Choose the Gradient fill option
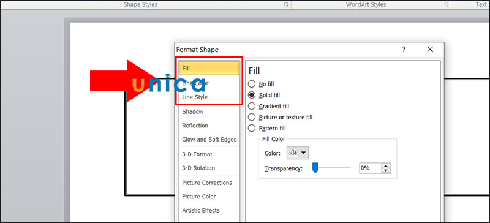Screen dimensions: 490x223 point(252,107)
